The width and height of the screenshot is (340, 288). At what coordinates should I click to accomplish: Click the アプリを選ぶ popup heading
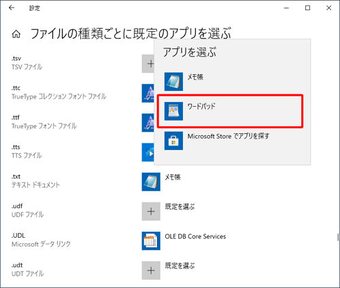[x=190, y=52]
